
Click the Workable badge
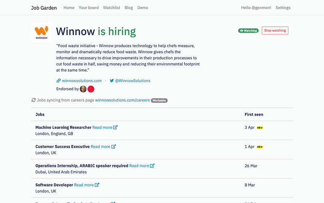[159, 100]
